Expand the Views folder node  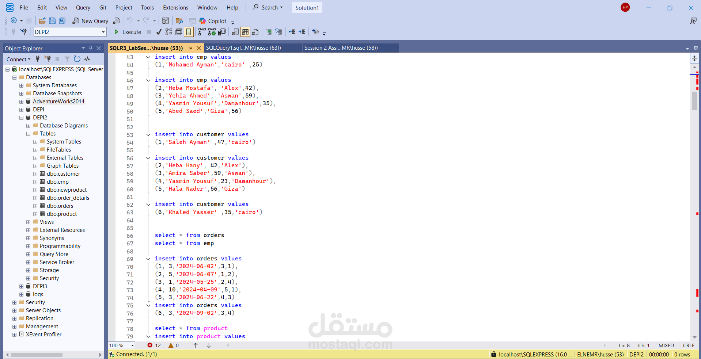pyautogui.click(x=28, y=222)
